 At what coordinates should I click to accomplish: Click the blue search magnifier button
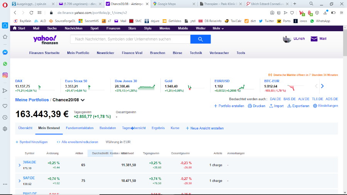[x=200, y=39]
